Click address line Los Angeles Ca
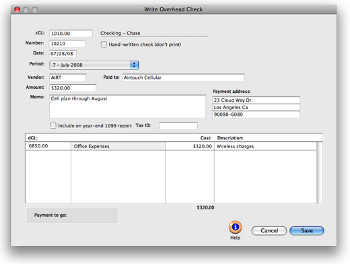Screen dimensions: 350x264 coord(256,107)
